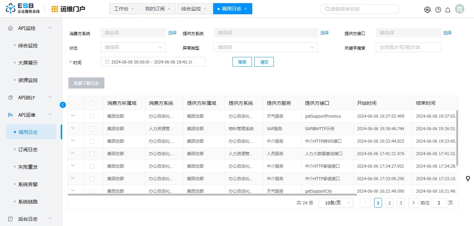This screenshot has width=474, height=226.
Task: Click the 搜索 button
Action: coord(242,62)
